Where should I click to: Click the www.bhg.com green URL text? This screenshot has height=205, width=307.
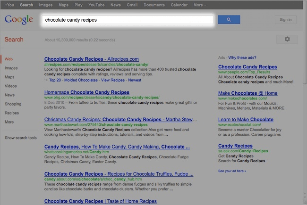[x=102, y=98]
